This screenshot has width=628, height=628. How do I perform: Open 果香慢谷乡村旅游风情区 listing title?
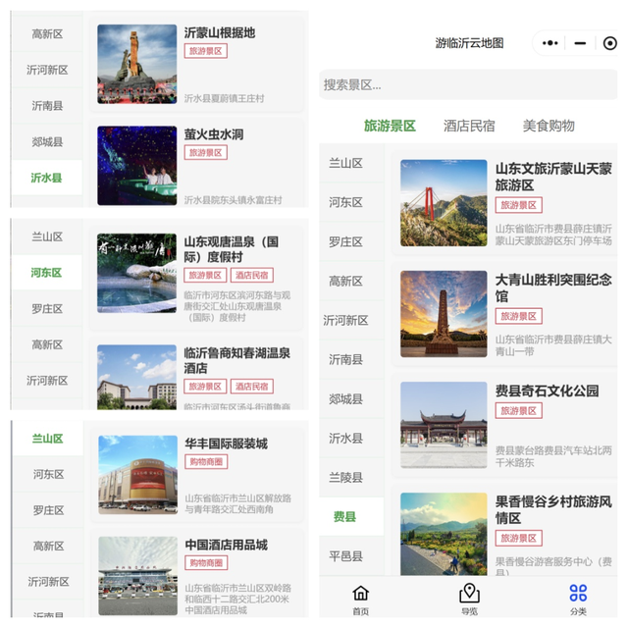553,509
